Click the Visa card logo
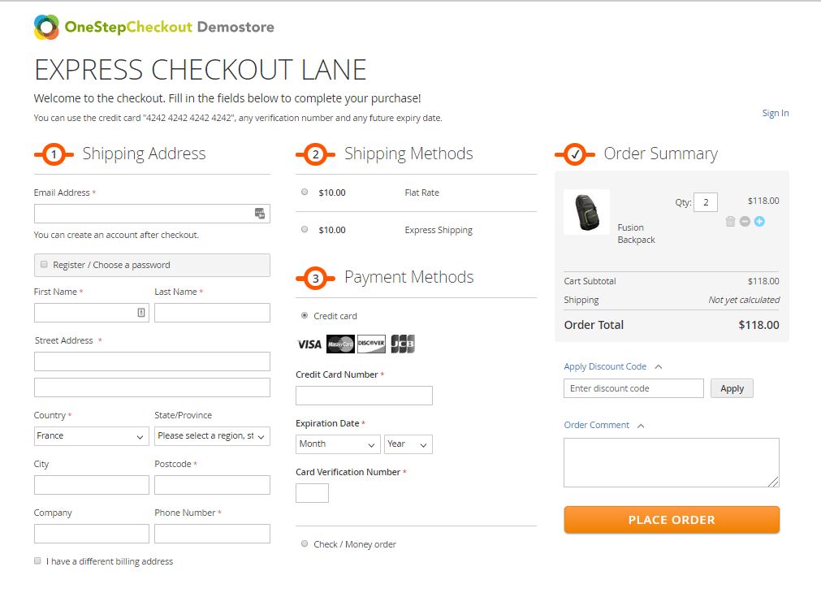The image size is (821, 593). tap(309, 344)
